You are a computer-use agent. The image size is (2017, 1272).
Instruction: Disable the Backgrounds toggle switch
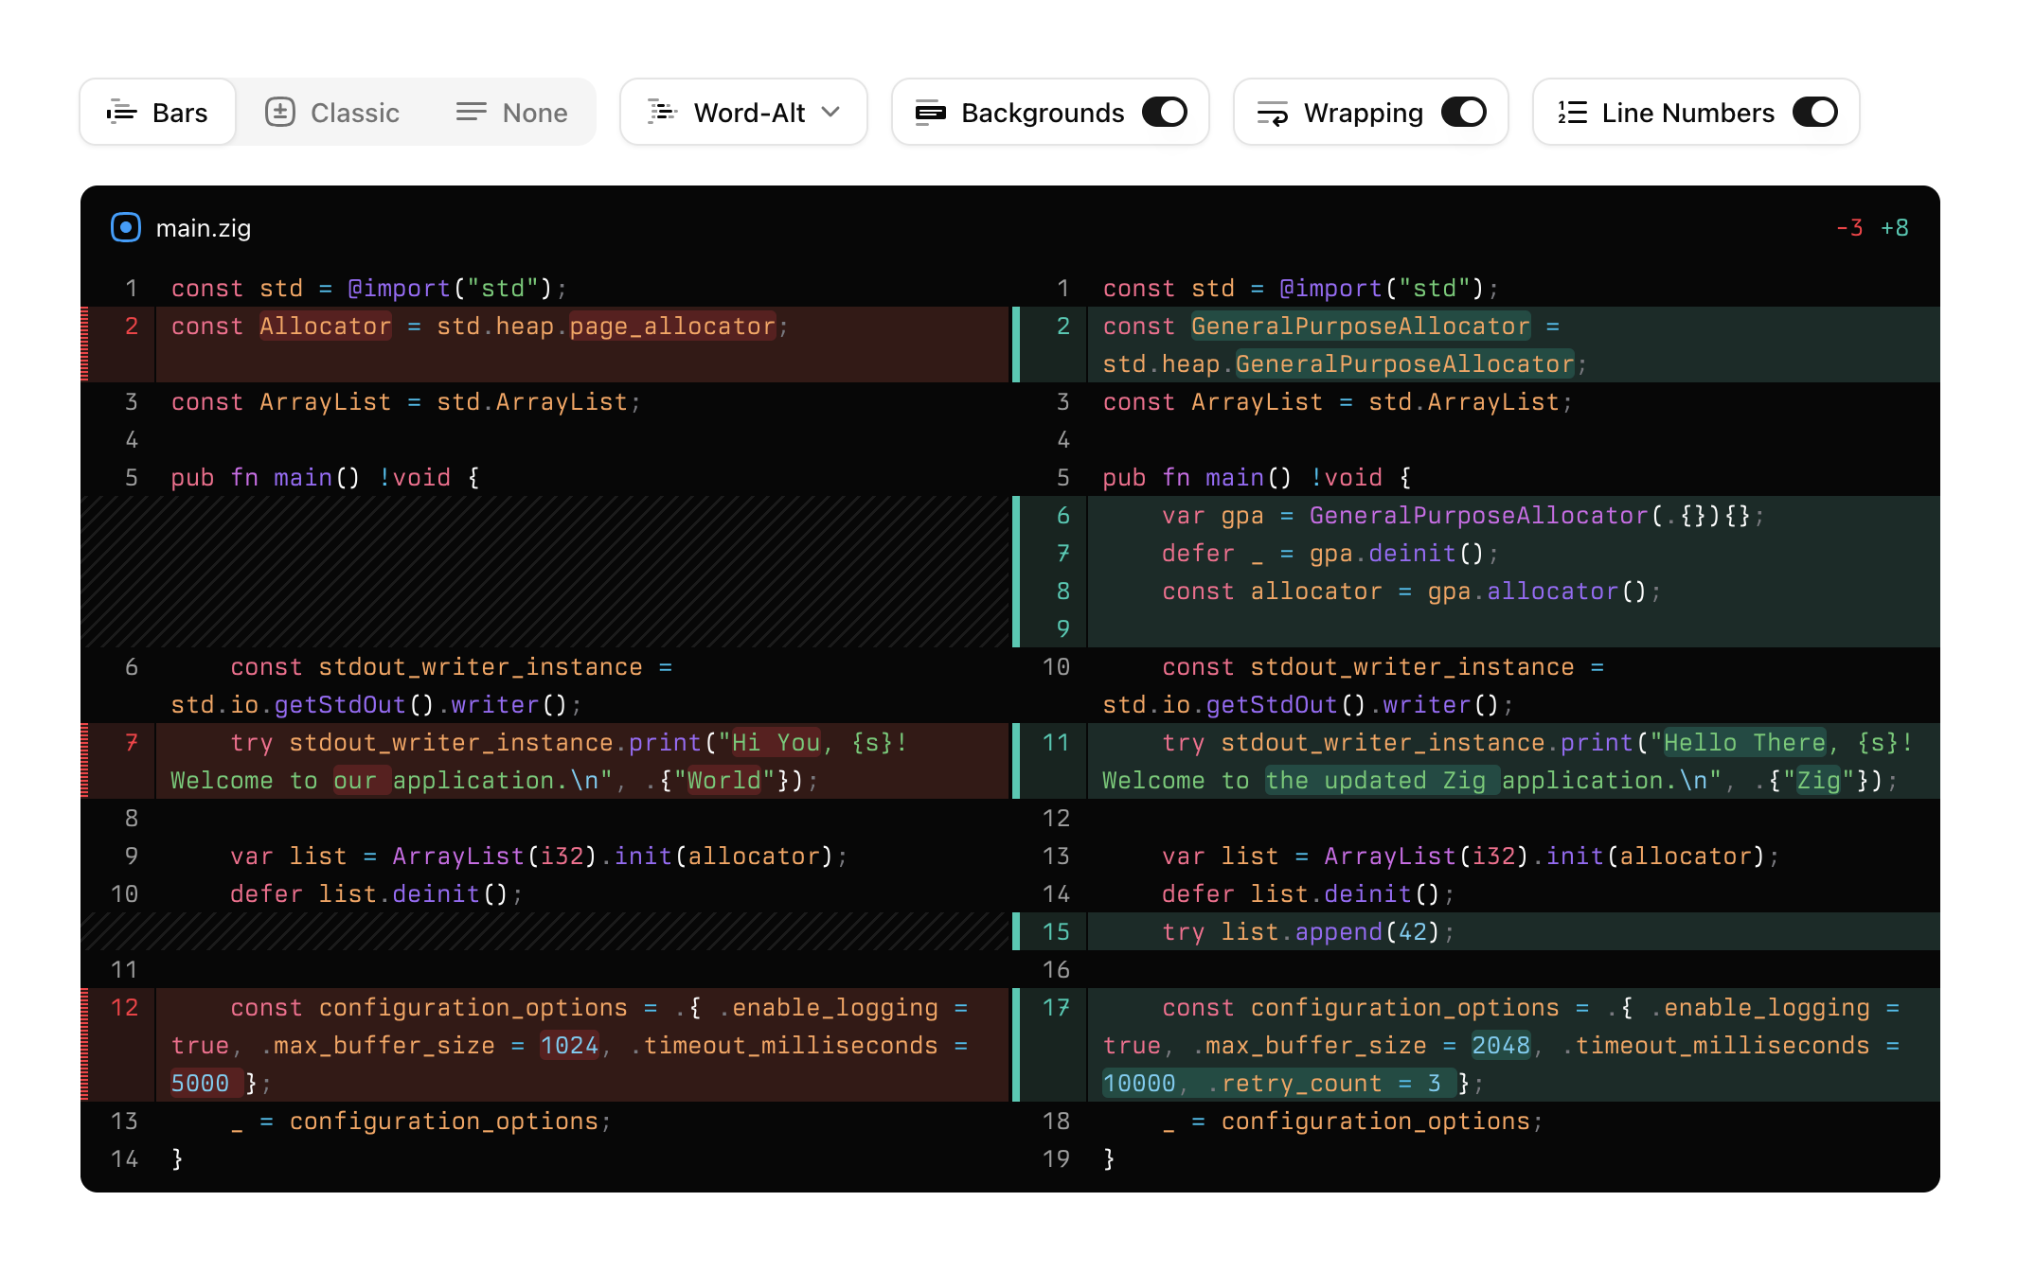[x=1164, y=113]
